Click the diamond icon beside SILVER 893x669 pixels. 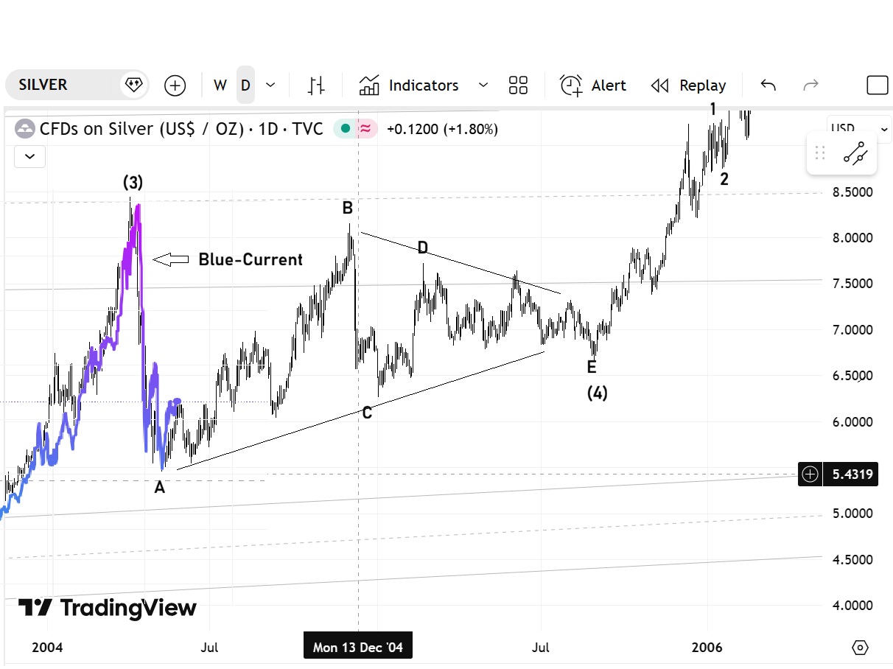click(x=133, y=85)
